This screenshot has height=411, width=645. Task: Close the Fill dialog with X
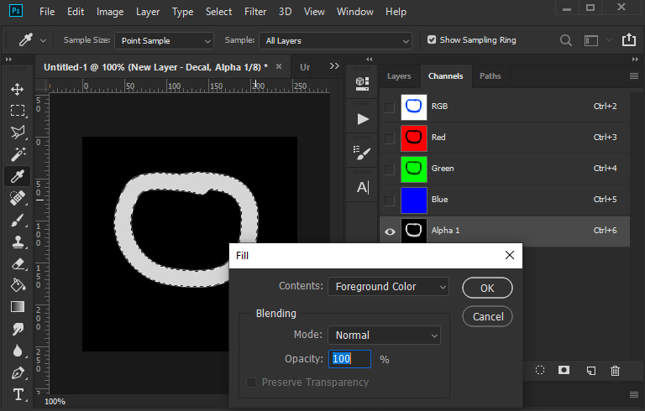click(510, 255)
